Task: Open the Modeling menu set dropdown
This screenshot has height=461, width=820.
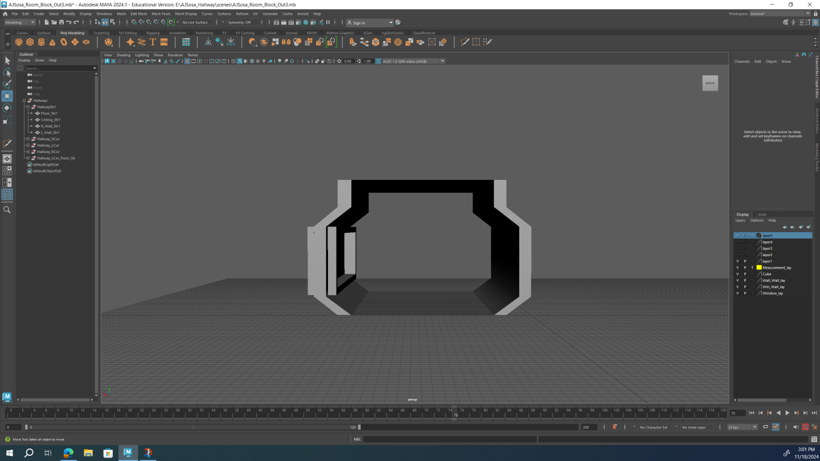Action: pos(20,22)
